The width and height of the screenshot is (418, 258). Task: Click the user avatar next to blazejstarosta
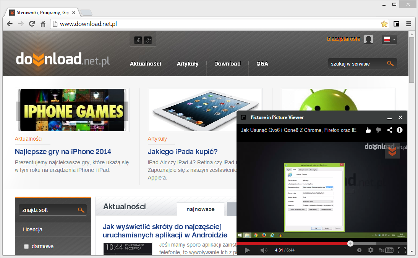(369, 39)
